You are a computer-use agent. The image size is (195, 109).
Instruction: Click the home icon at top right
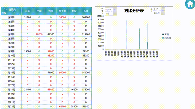[x=190, y=4]
